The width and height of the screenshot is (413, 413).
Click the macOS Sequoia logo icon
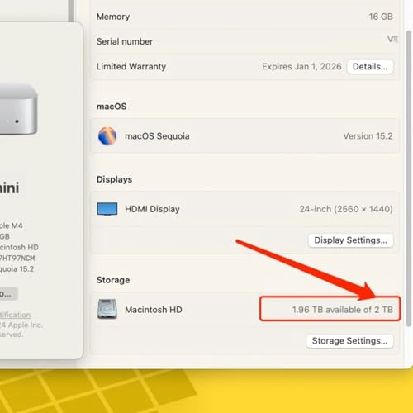[107, 136]
